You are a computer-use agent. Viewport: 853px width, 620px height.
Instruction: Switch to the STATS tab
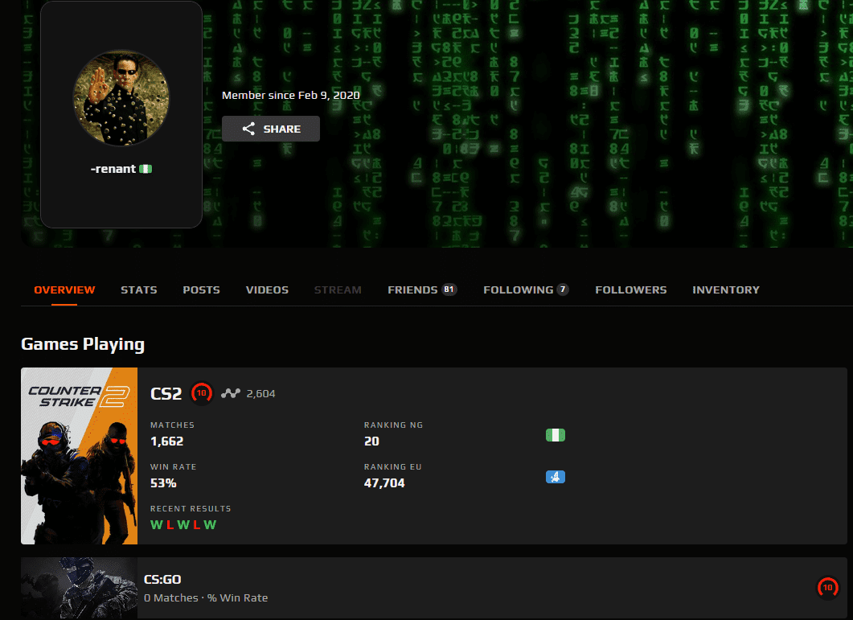pyautogui.click(x=139, y=289)
